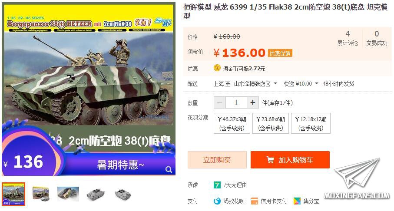The width and height of the screenshot is (394, 211).
Task: Click the credit card payment icon
Action: [254, 201]
